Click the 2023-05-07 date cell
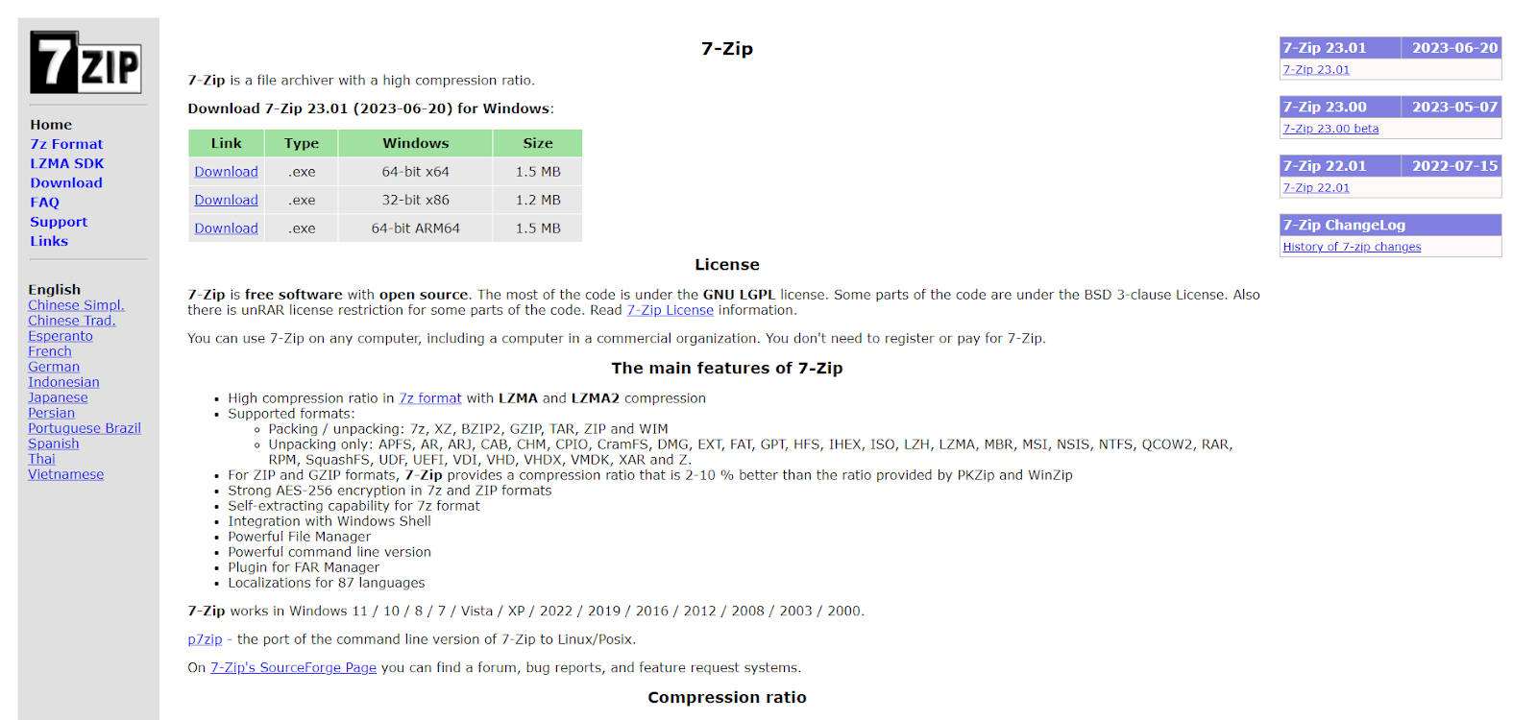 1452,107
